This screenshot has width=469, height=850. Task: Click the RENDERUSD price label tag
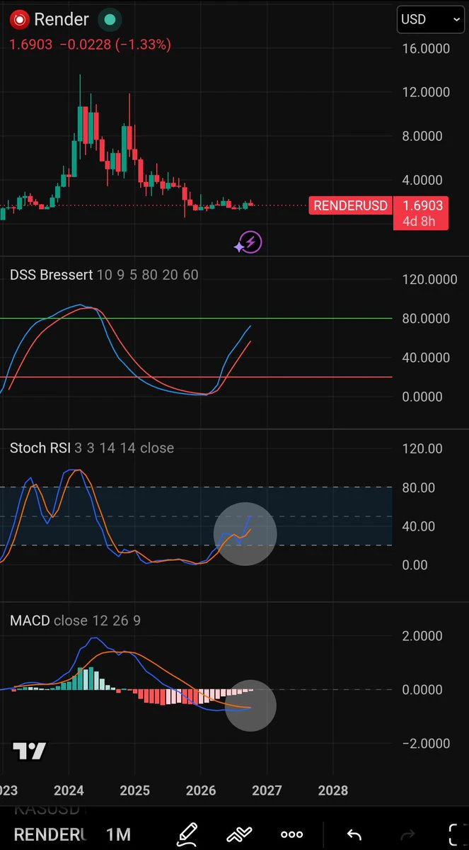pos(351,206)
